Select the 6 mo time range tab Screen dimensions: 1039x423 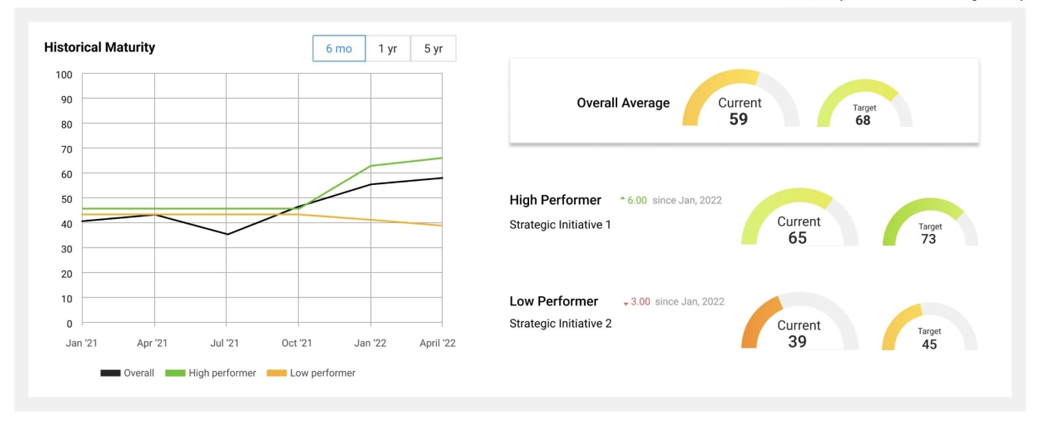point(339,48)
